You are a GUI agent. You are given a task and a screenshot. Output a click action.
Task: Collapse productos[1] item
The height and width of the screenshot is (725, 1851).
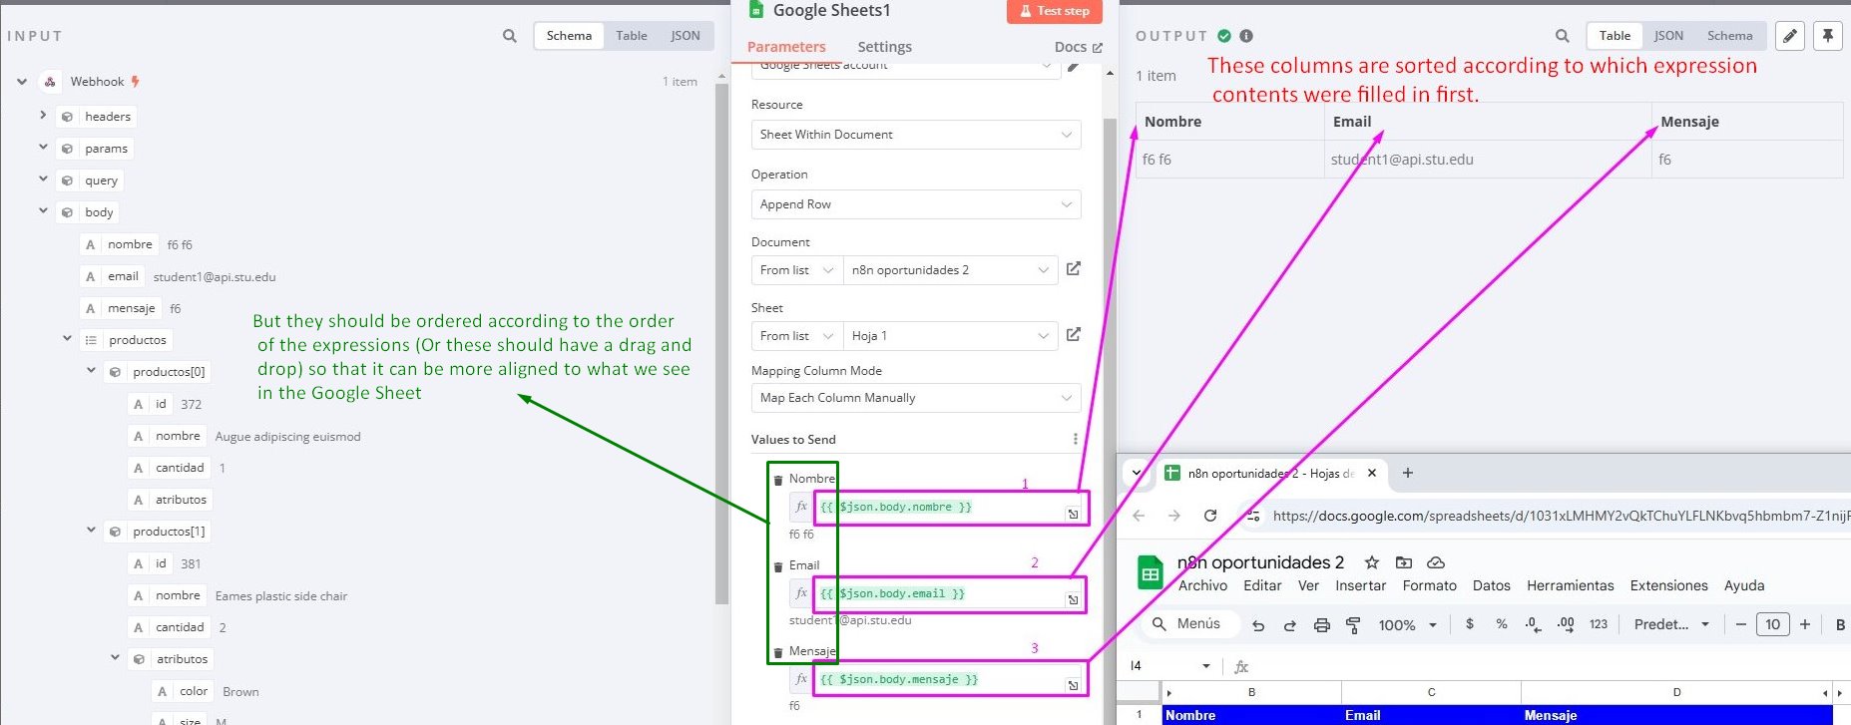click(91, 531)
